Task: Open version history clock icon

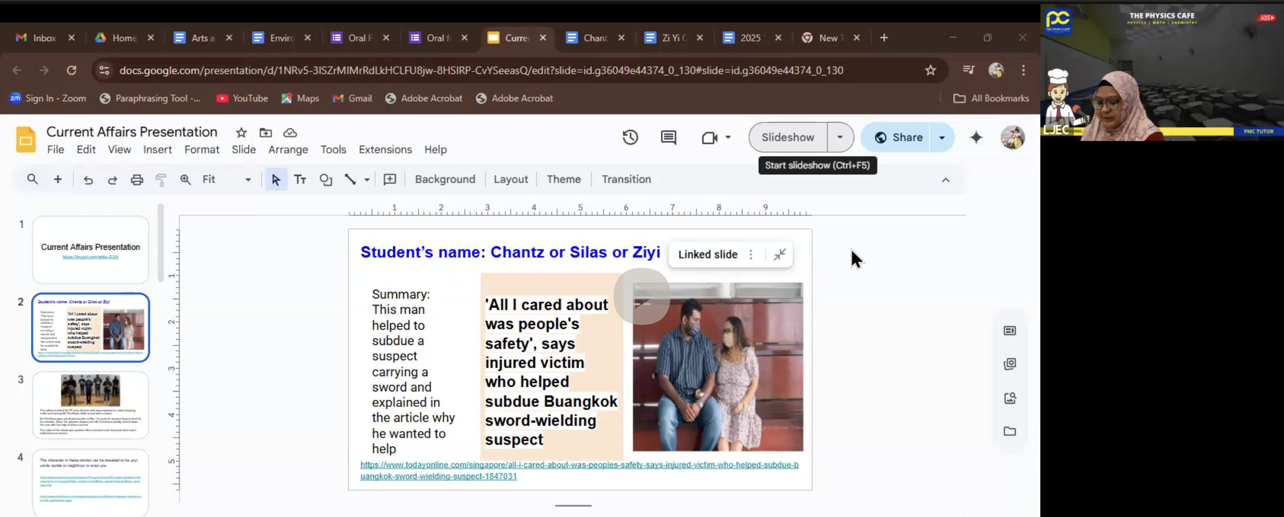Action: pyautogui.click(x=630, y=137)
